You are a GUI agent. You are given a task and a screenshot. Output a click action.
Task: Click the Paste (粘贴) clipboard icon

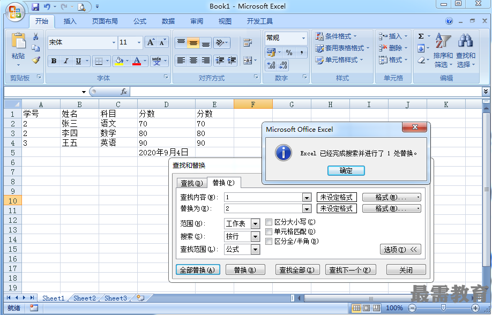click(x=18, y=41)
